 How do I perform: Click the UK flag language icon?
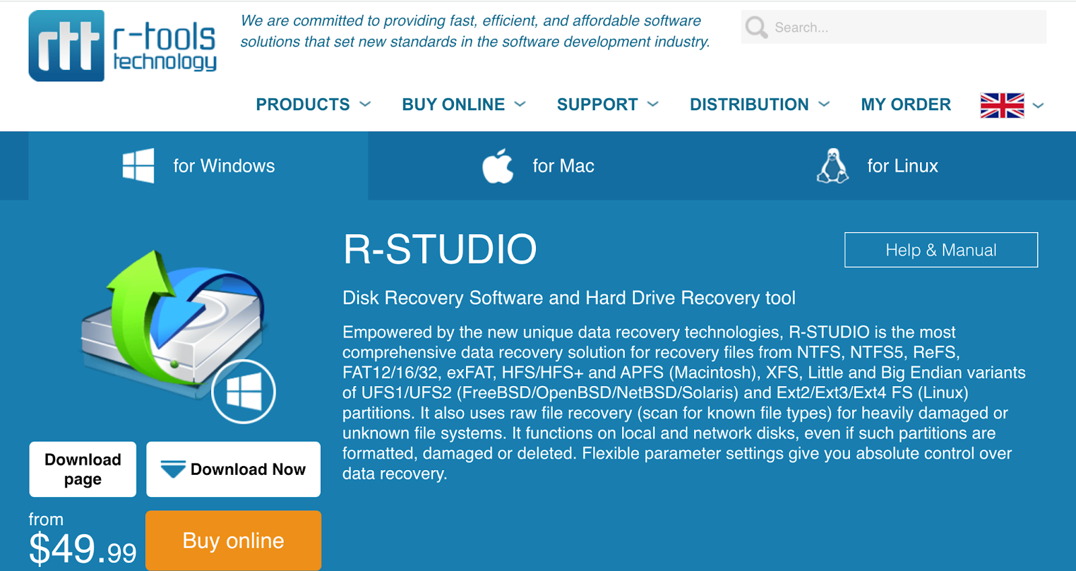click(1002, 105)
